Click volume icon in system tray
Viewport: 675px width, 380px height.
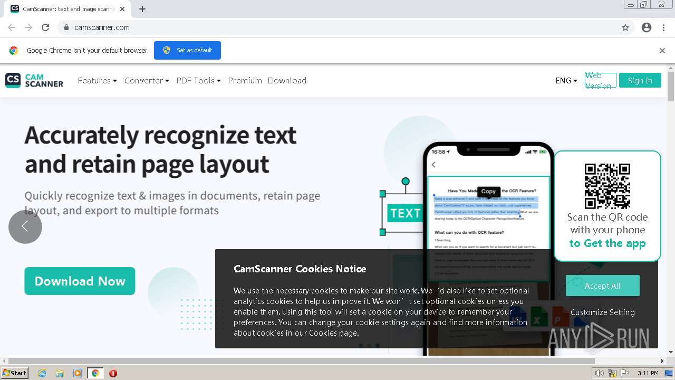click(x=600, y=373)
